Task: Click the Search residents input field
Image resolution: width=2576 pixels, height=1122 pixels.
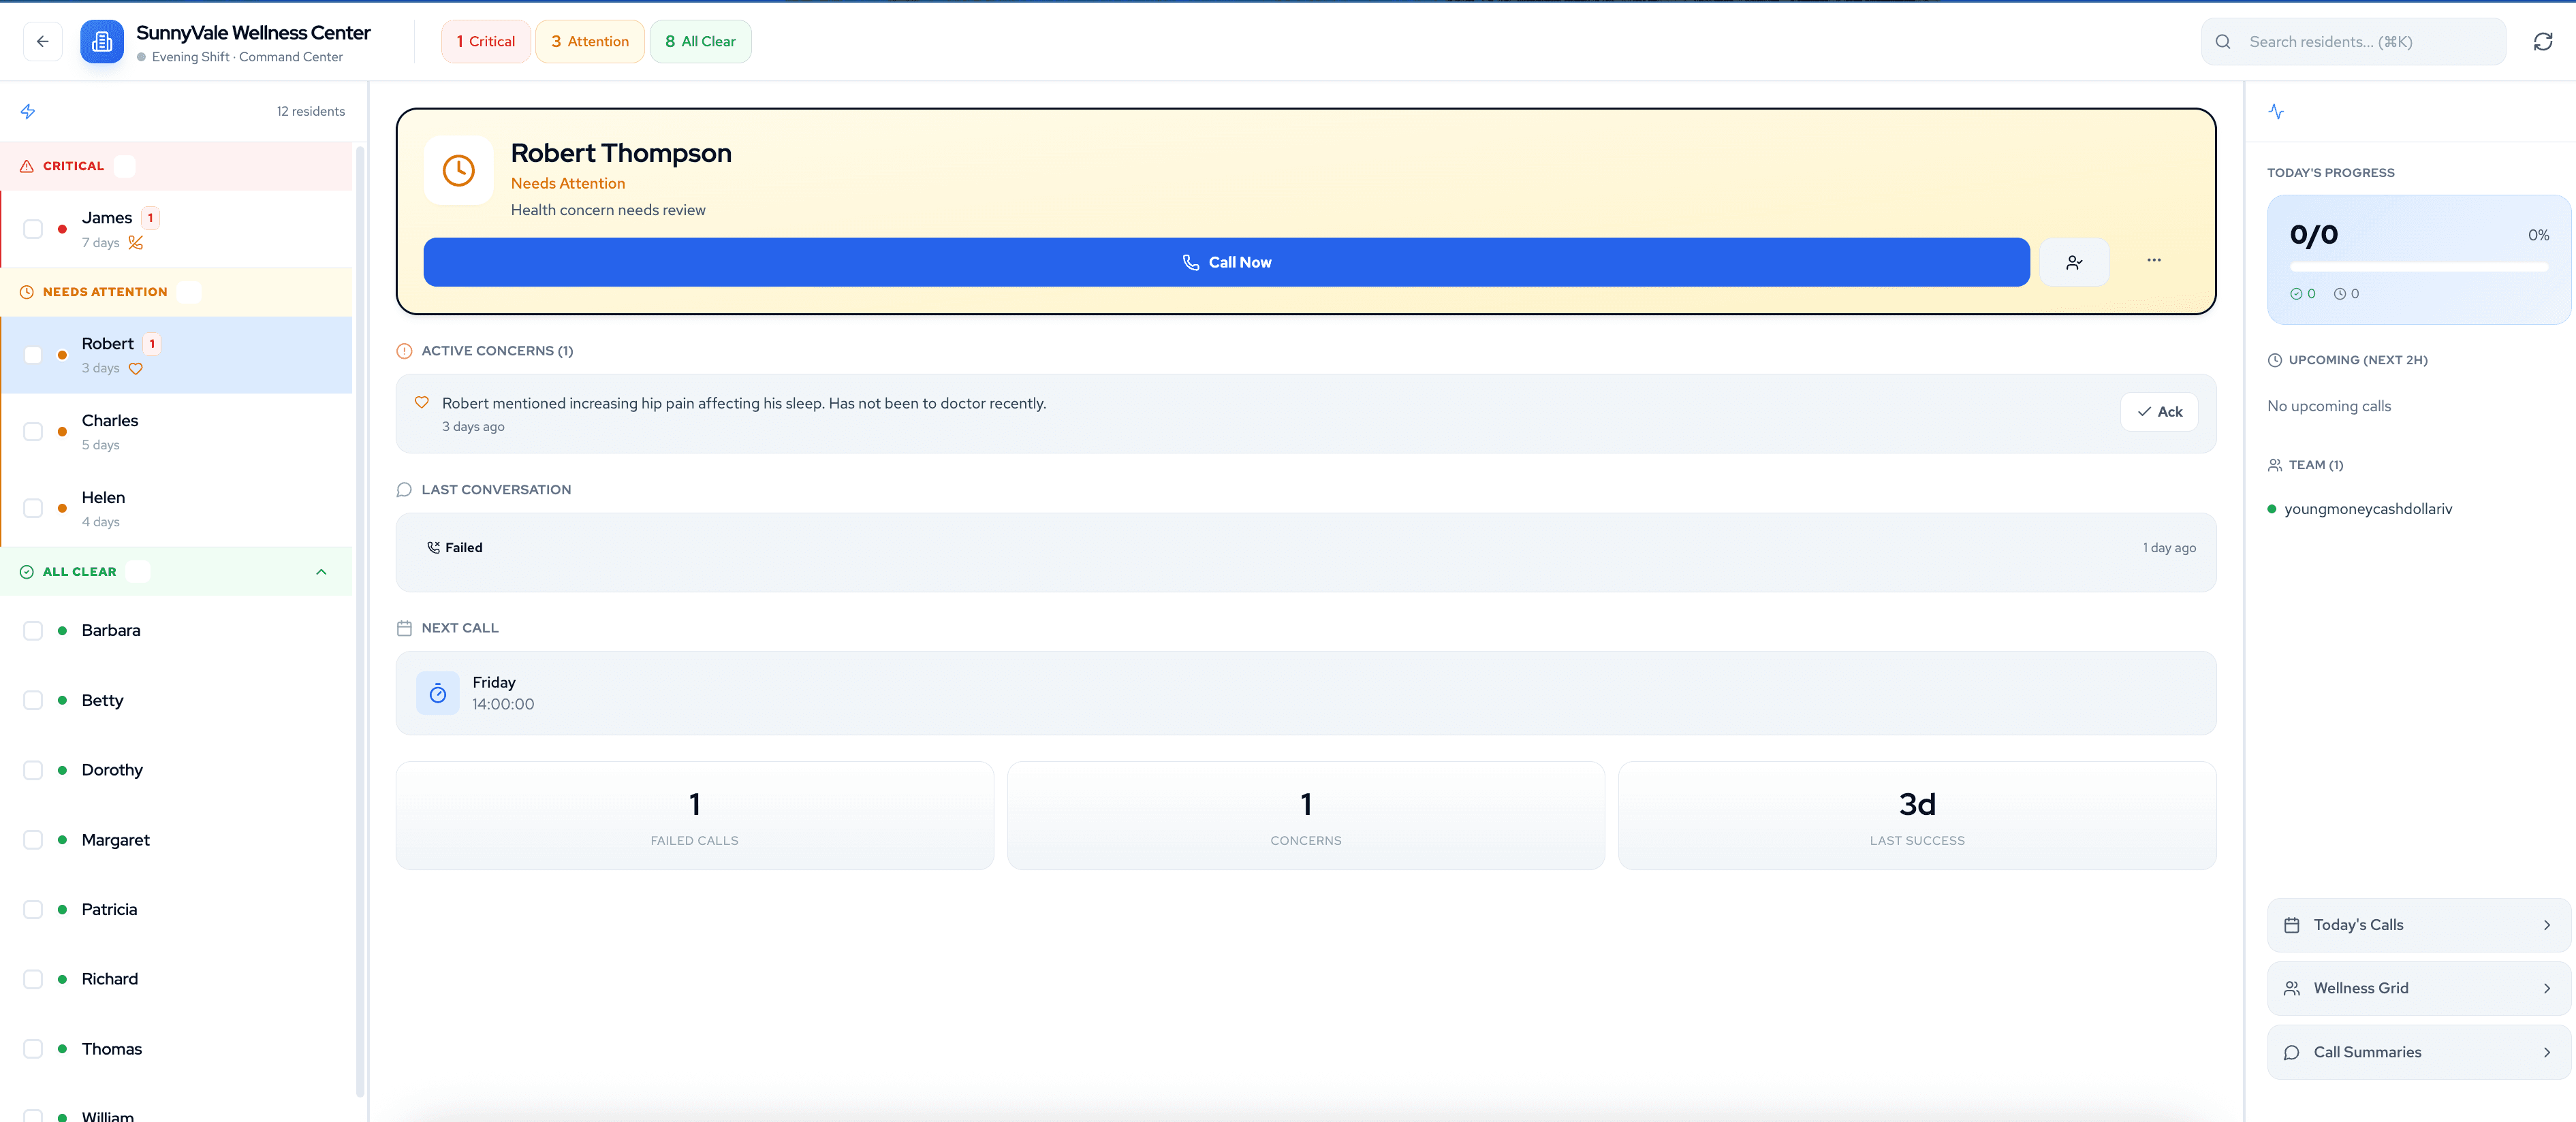Action: (x=2350, y=41)
